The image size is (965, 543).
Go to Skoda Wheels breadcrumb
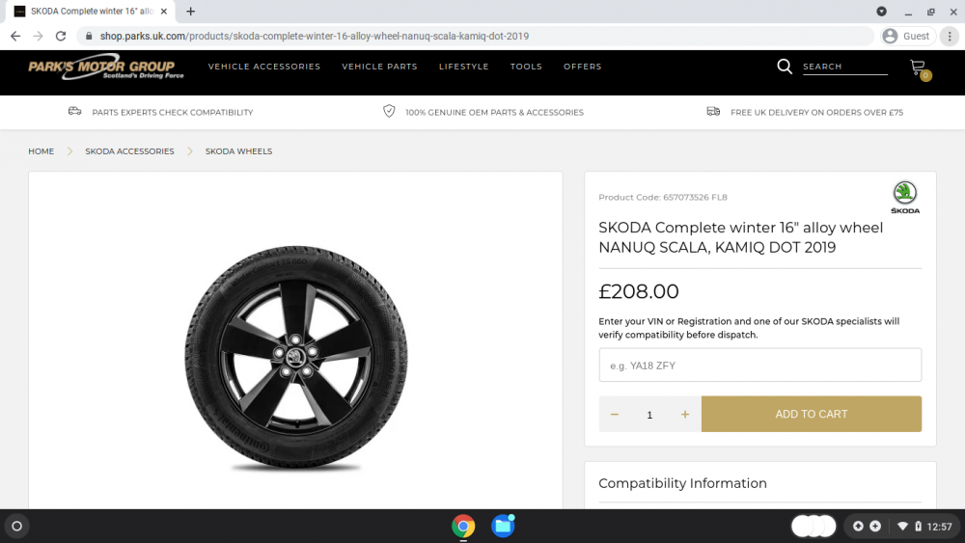click(238, 151)
